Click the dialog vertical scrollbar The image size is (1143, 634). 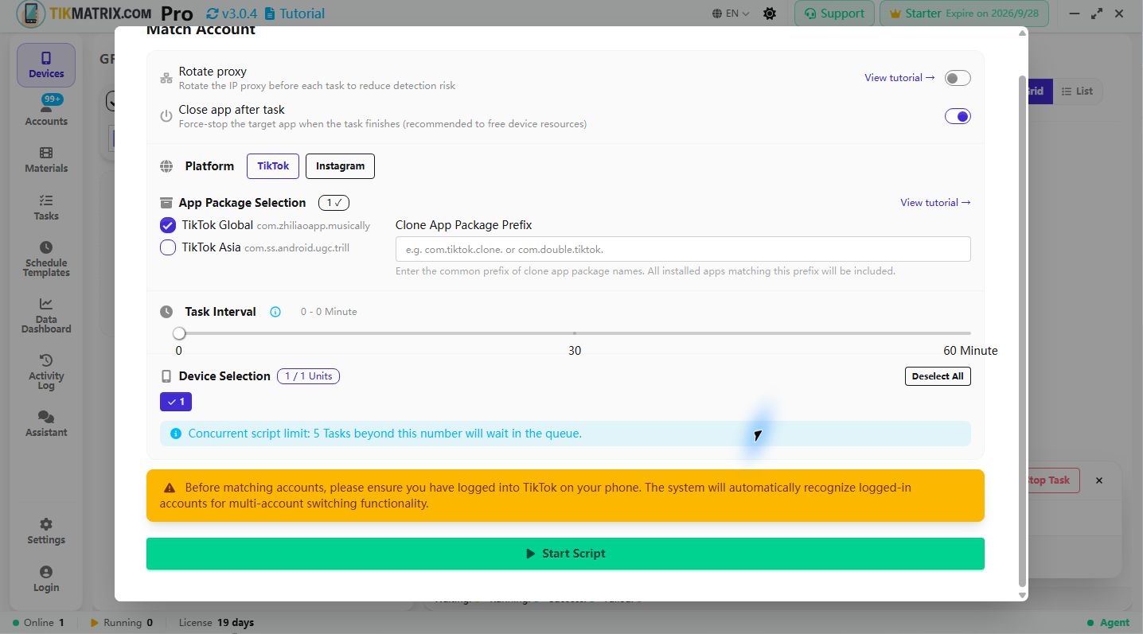pyautogui.click(x=1022, y=330)
